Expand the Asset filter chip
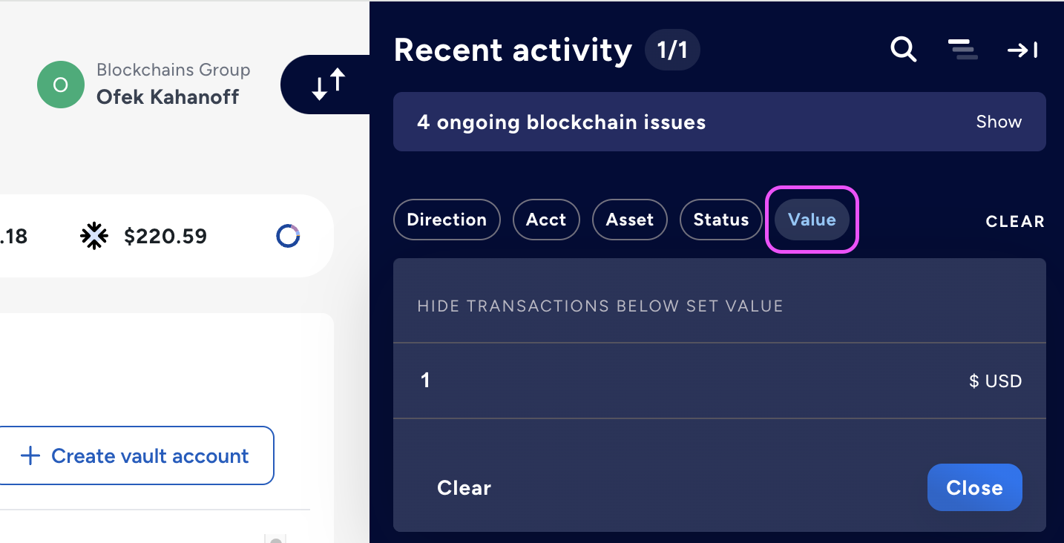1064x543 pixels. [x=630, y=220]
